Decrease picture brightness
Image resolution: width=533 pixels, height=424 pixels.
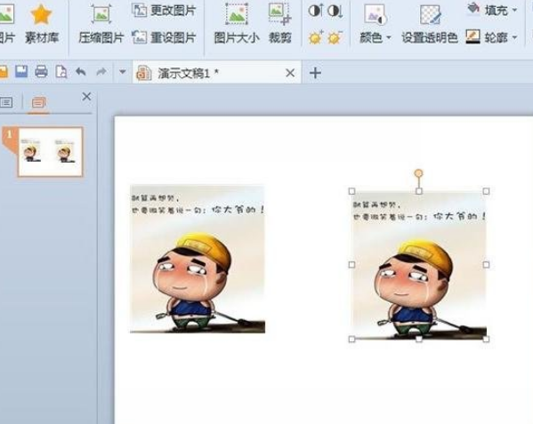(x=335, y=37)
